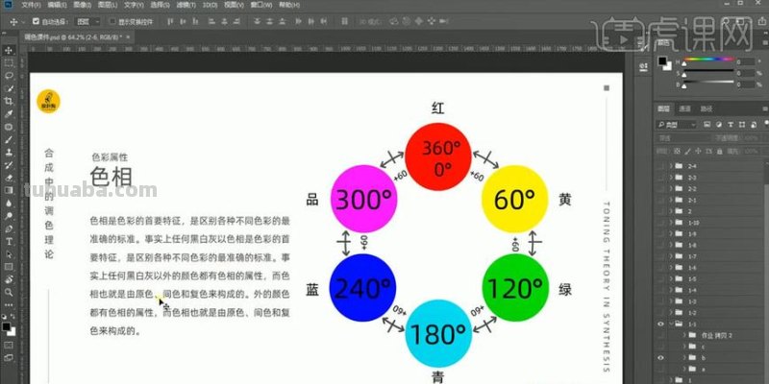Image resolution: width=769 pixels, height=384 pixels.
Task: Click the hue H slider in Color panel
Action: (709, 60)
